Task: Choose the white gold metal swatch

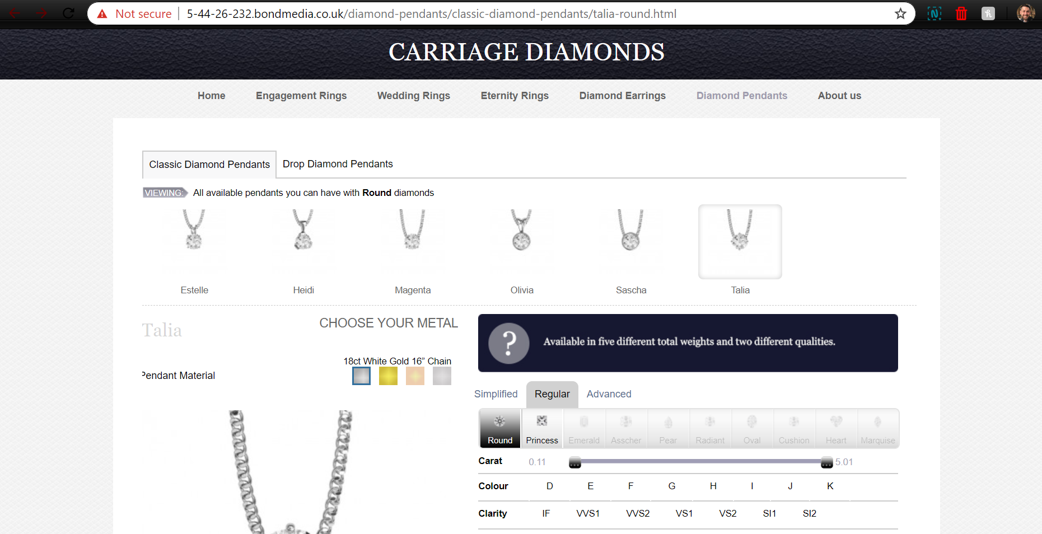Action: pyautogui.click(x=361, y=376)
